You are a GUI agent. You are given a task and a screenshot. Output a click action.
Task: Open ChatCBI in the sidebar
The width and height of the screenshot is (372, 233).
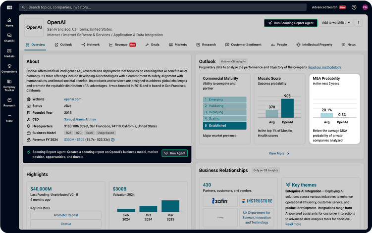coord(9,37)
